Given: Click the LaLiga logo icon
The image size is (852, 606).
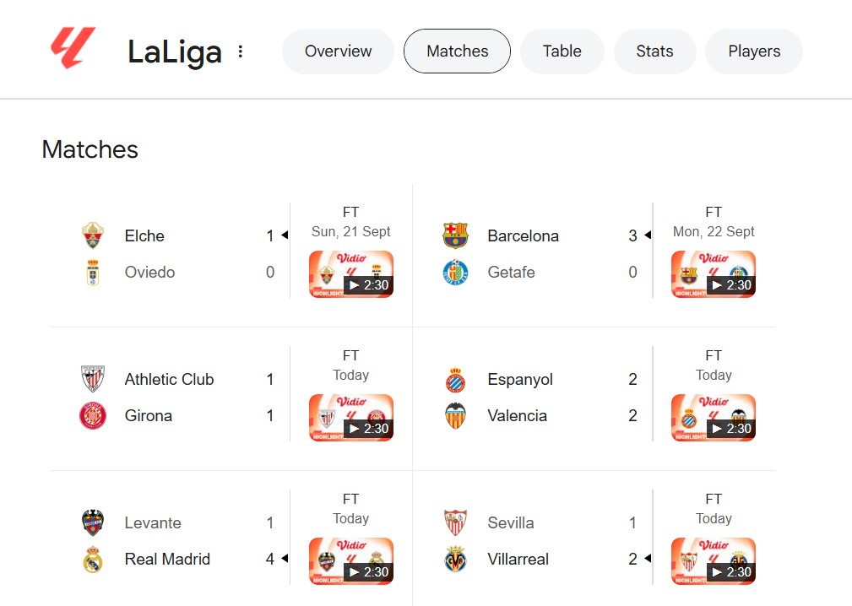Looking at the screenshot, I should pyautogui.click(x=73, y=49).
